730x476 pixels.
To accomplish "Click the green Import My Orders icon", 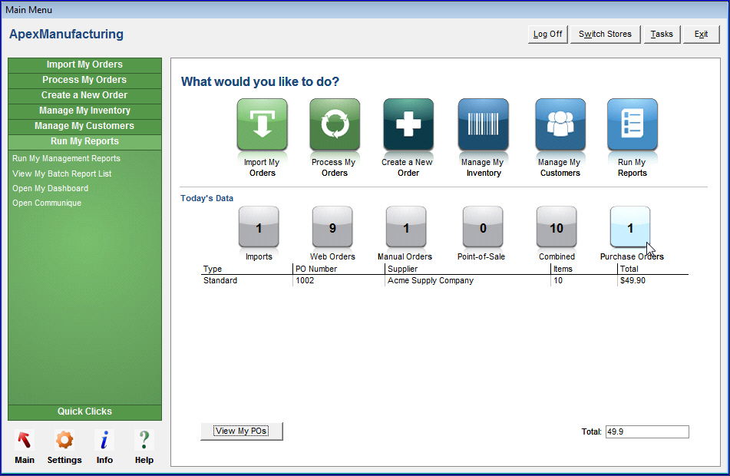I will pos(262,124).
